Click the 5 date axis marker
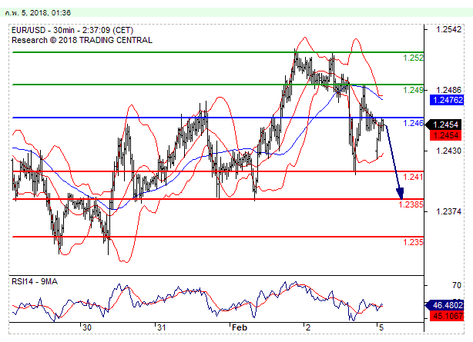Image resolution: width=473 pixels, height=342 pixels. tap(381, 327)
